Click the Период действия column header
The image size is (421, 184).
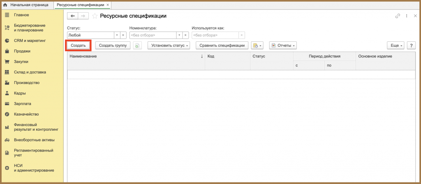point(324,56)
